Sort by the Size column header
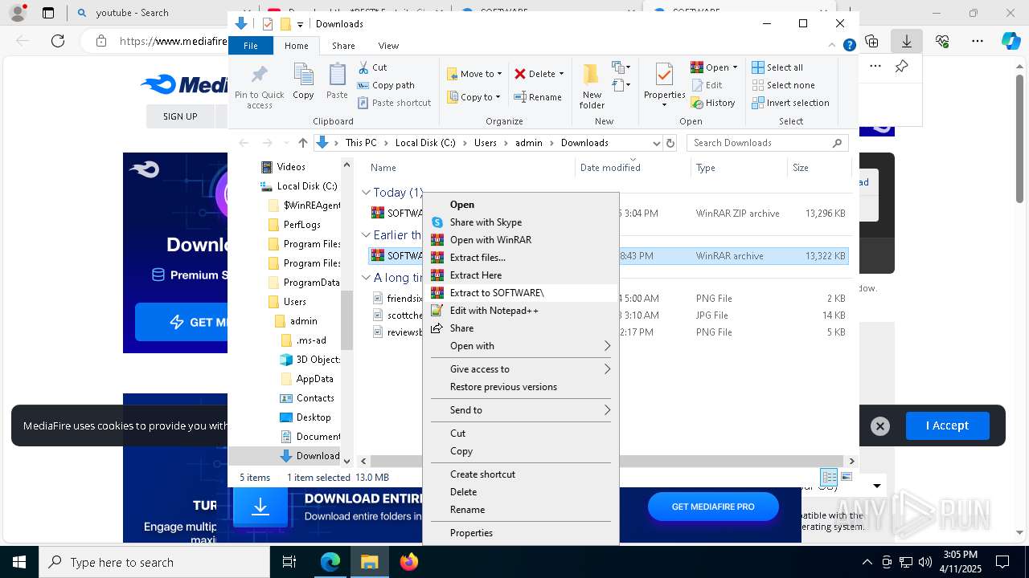This screenshot has width=1029, height=578. (818, 168)
